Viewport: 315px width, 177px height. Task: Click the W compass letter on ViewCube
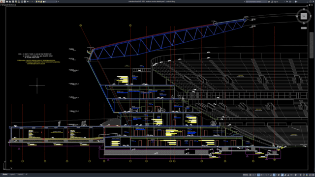(297, 16)
